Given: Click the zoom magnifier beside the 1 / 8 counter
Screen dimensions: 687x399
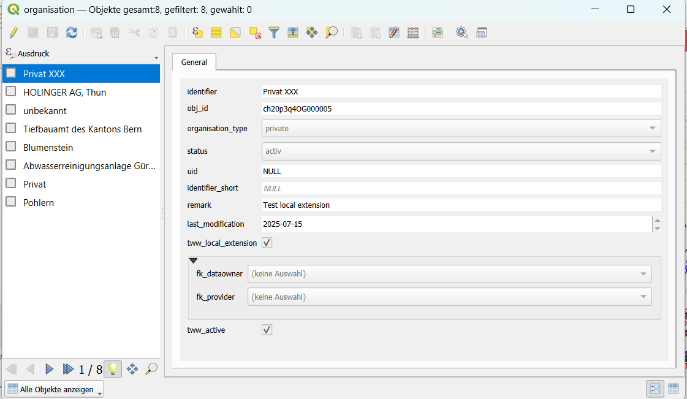Looking at the screenshot, I should coord(151,369).
